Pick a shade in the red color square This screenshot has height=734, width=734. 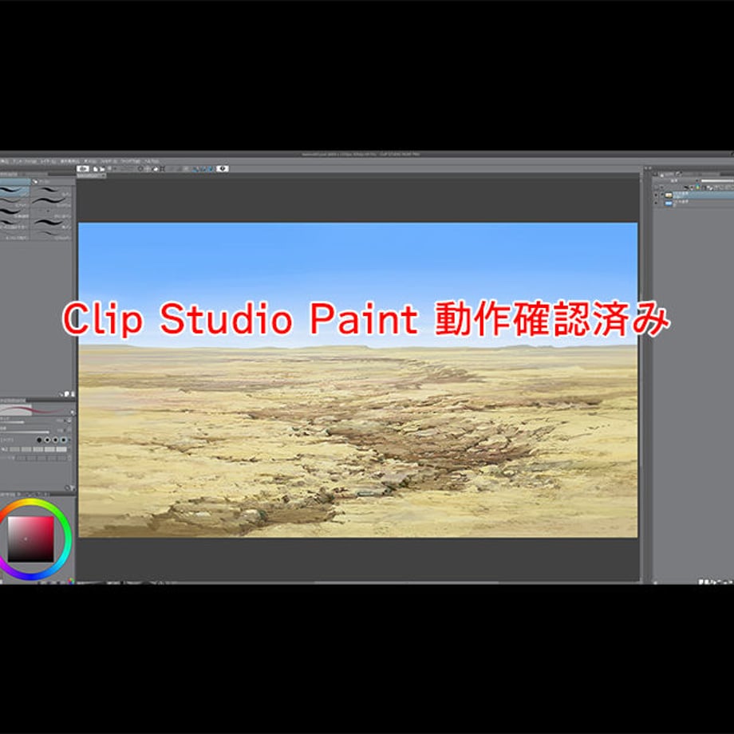30,539
